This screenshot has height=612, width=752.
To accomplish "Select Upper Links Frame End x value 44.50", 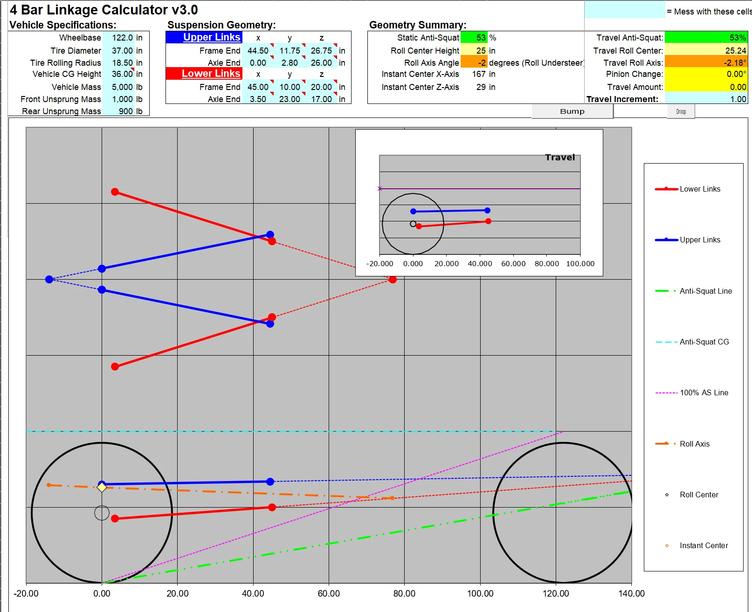I will [x=258, y=50].
